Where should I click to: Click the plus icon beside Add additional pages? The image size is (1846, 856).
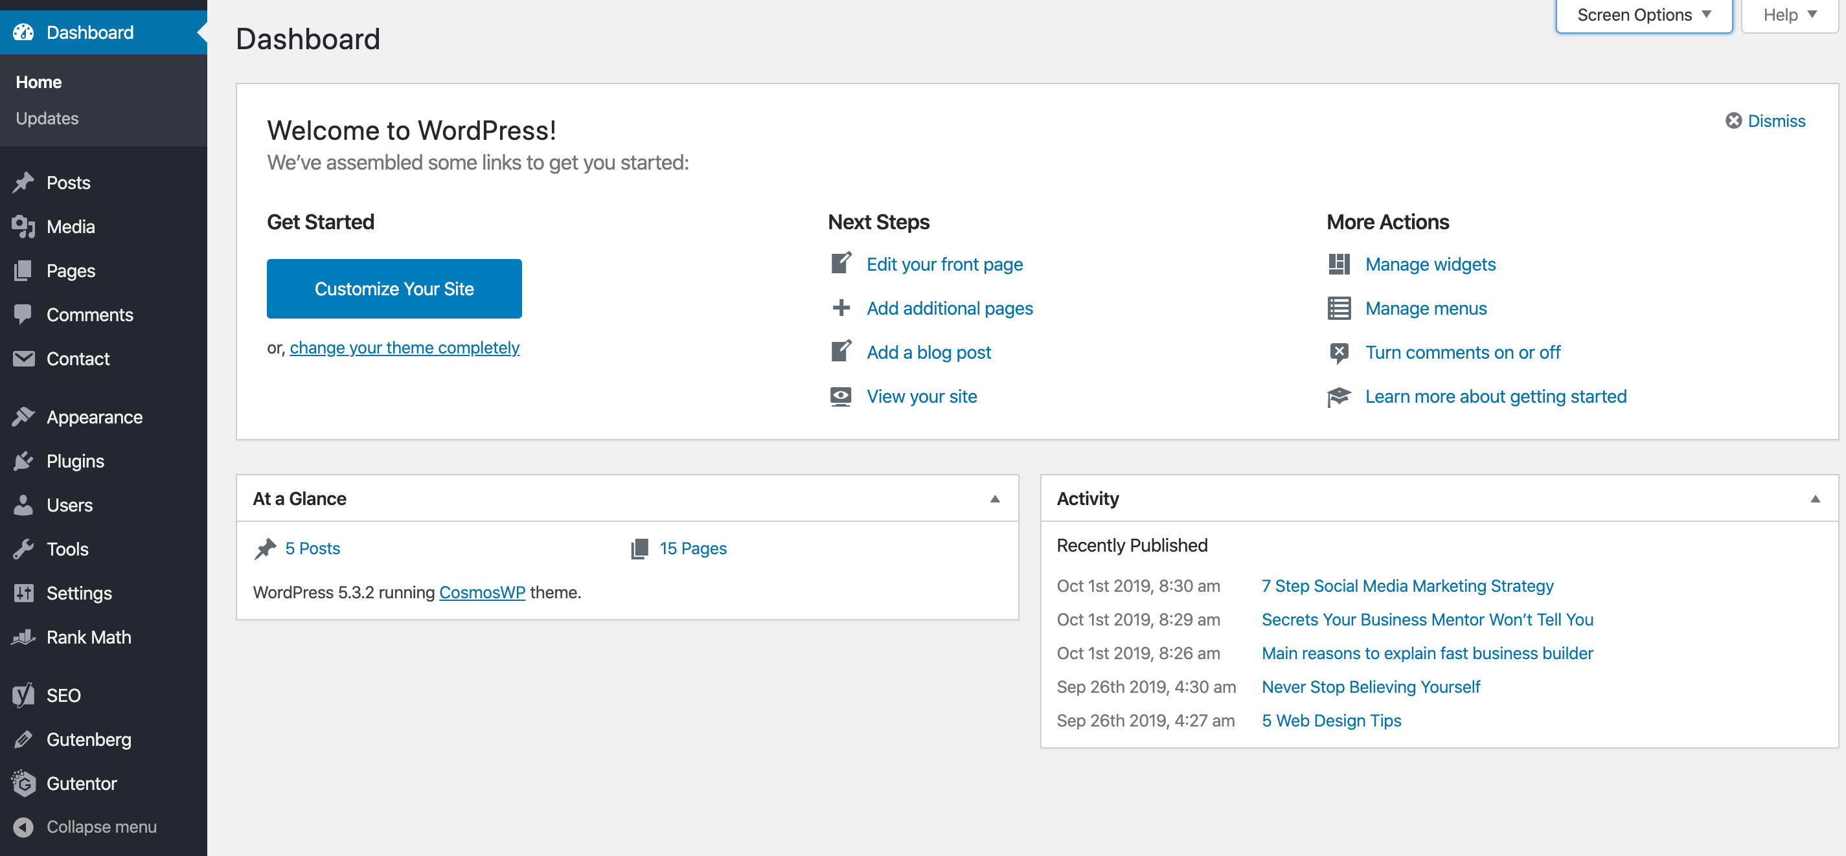(x=841, y=308)
